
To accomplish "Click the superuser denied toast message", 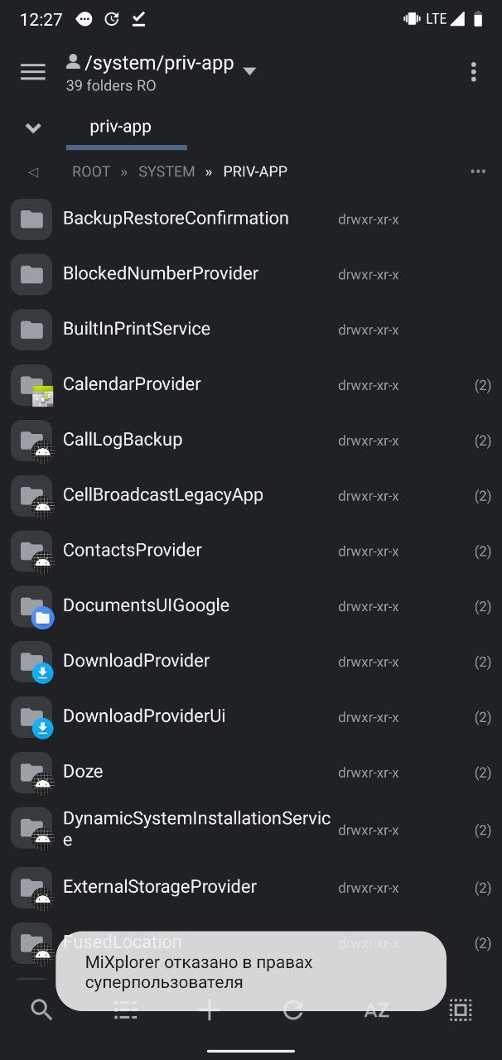I will pyautogui.click(x=251, y=971).
